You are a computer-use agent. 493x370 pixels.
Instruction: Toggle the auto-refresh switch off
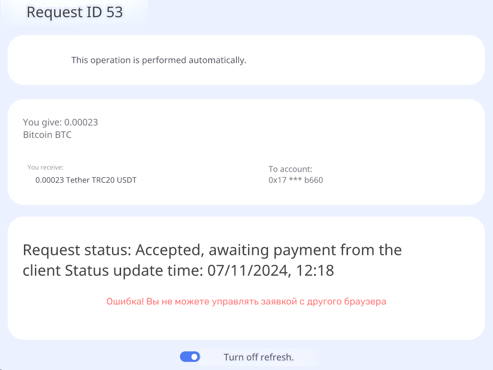[x=190, y=357]
